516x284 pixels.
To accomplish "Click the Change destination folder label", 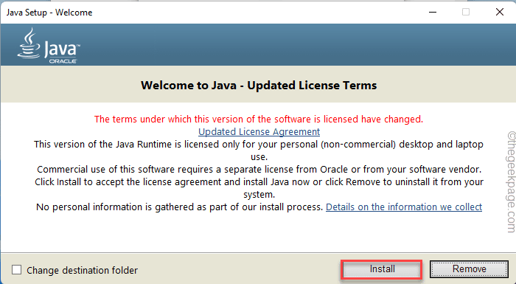I will (83, 270).
